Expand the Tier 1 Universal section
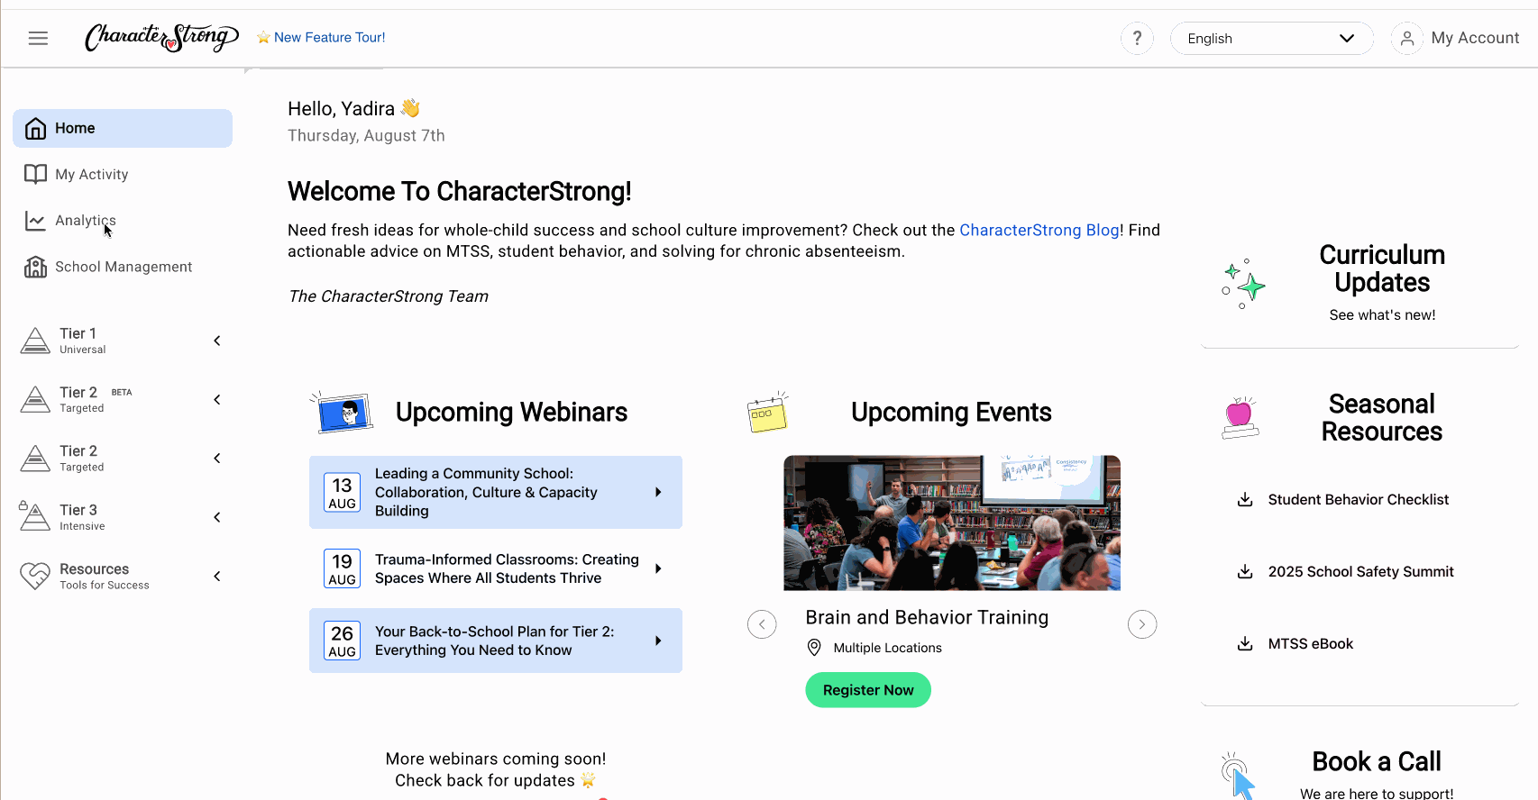This screenshot has height=800, width=1538. click(x=216, y=341)
